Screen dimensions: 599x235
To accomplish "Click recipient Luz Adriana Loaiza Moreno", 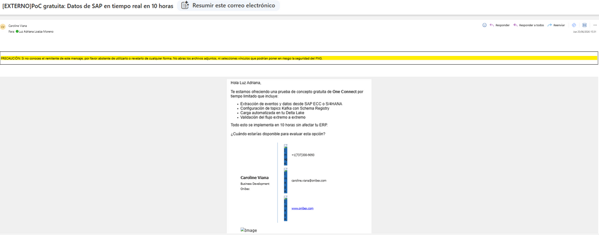I will (36, 31).
